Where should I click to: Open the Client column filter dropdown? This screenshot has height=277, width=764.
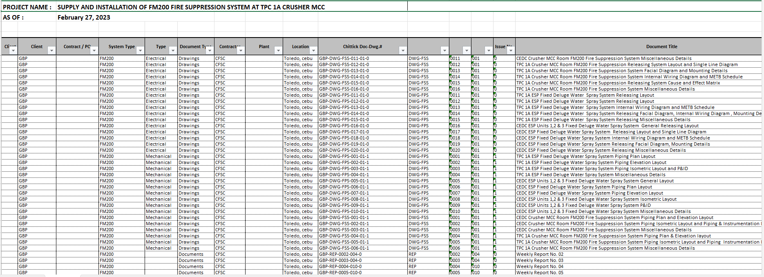coord(51,50)
